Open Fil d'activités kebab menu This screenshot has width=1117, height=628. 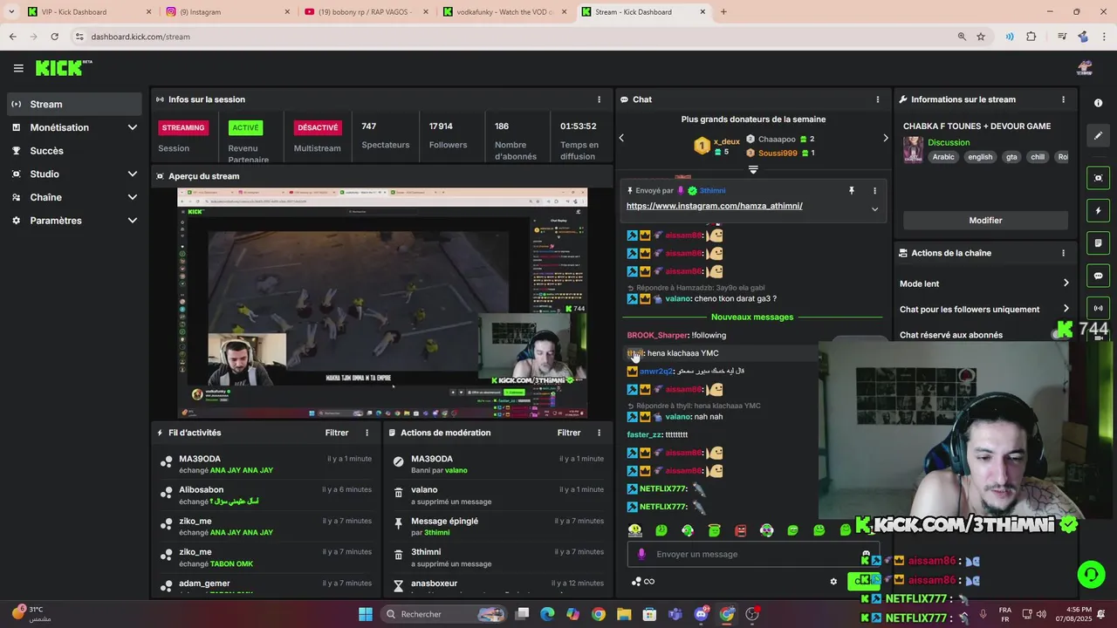coord(367,433)
